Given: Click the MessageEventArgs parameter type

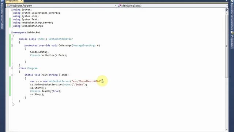Looking at the screenshot, I should 84,45.
